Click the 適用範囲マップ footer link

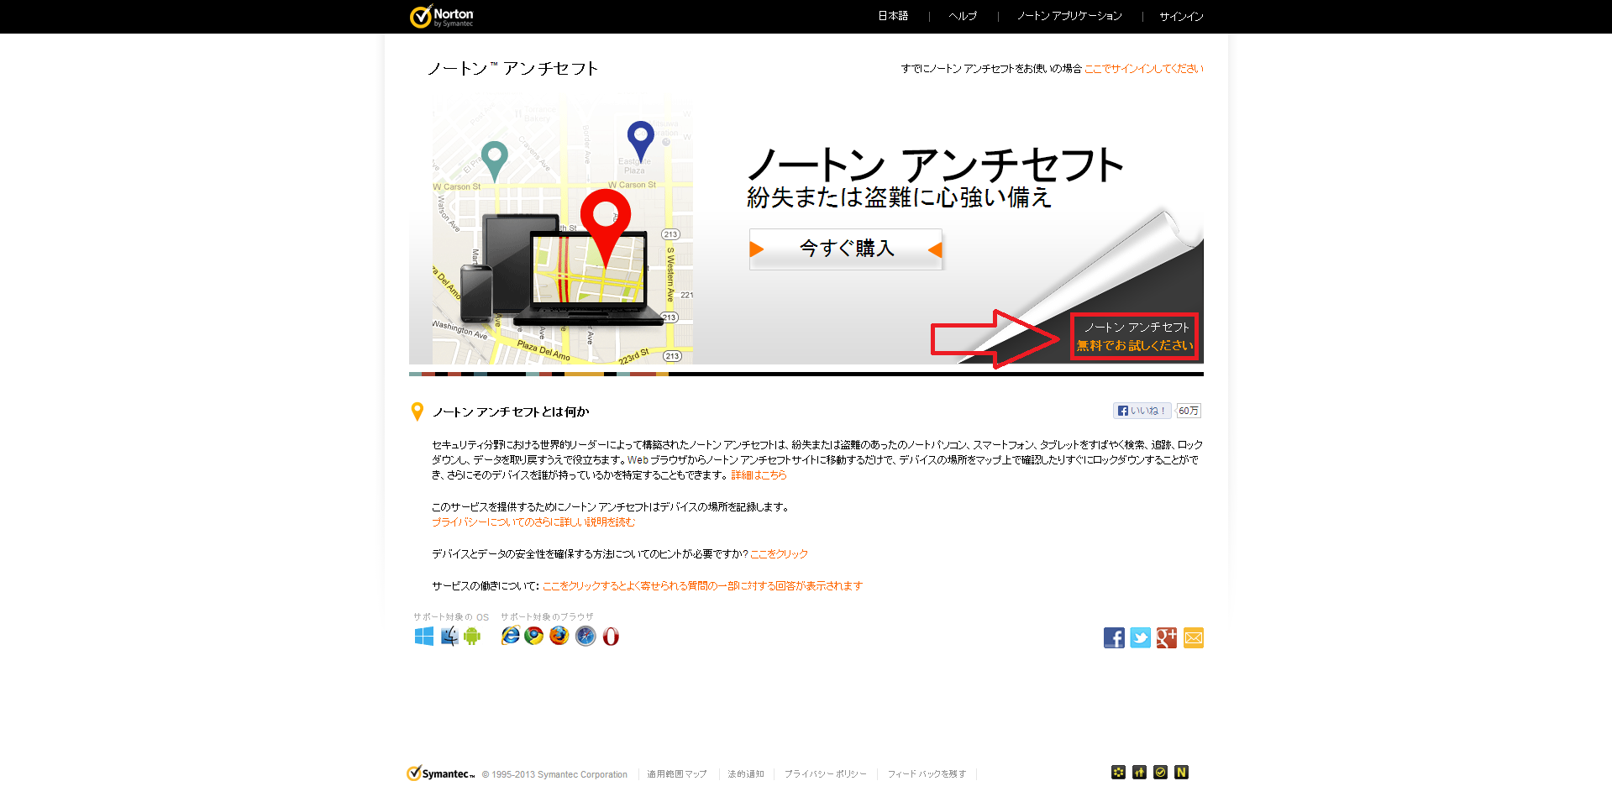pyautogui.click(x=677, y=774)
